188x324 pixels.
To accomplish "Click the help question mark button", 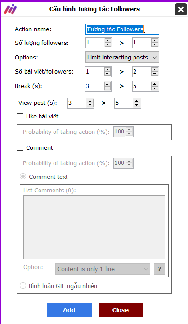I will [160, 269].
